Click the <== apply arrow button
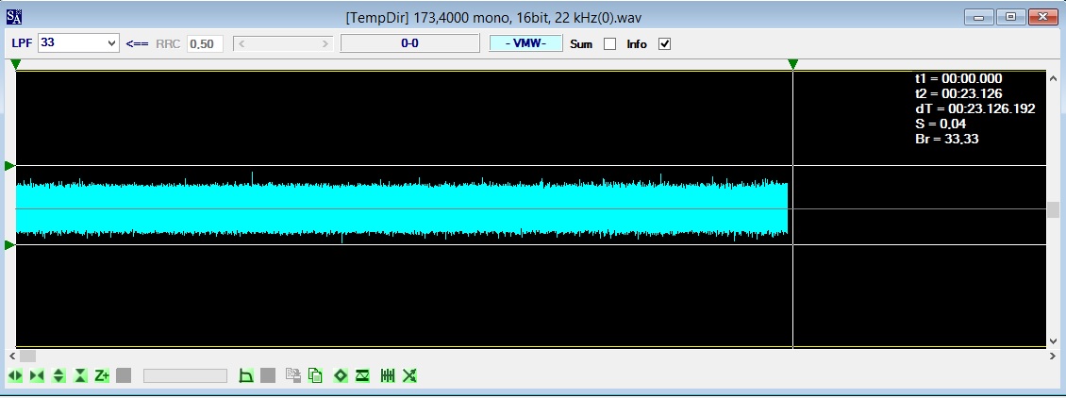The width and height of the screenshot is (1066, 398). (138, 44)
